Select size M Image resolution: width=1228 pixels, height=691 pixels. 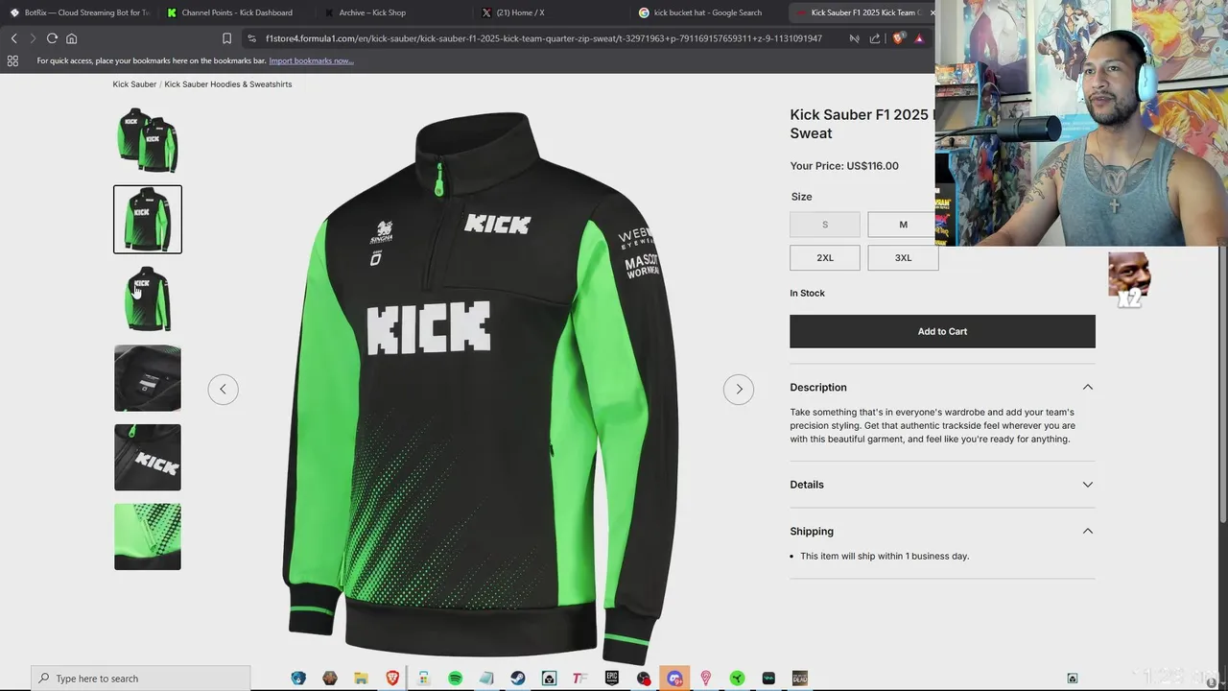pyautogui.click(x=903, y=225)
